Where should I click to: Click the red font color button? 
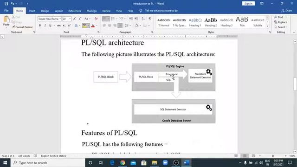pyautogui.click(x=93, y=26)
